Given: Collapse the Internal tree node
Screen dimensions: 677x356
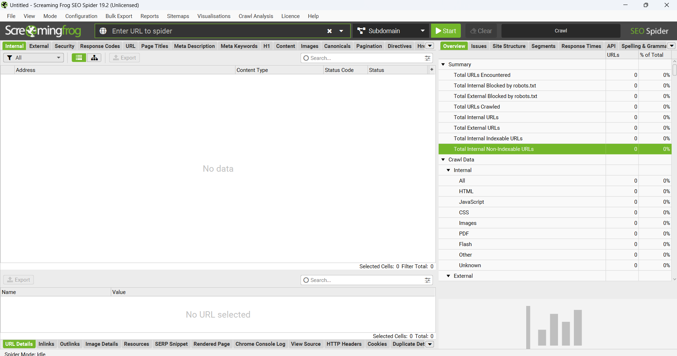Looking at the screenshot, I should click(x=449, y=170).
